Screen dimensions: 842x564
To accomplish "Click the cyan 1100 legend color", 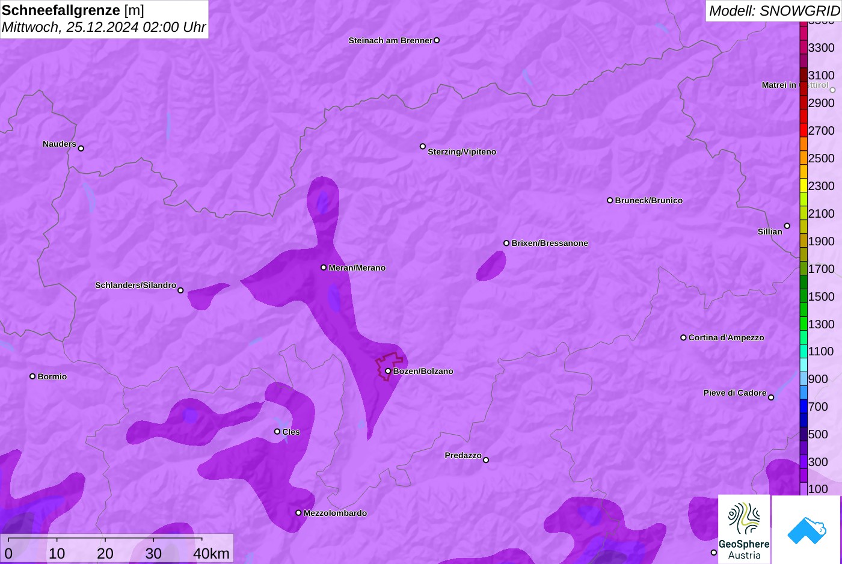I will tap(804, 352).
